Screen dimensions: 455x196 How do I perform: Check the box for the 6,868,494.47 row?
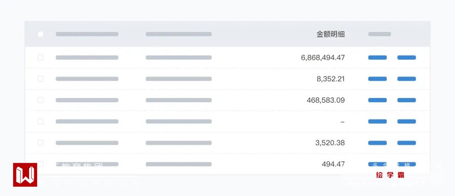click(x=40, y=58)
